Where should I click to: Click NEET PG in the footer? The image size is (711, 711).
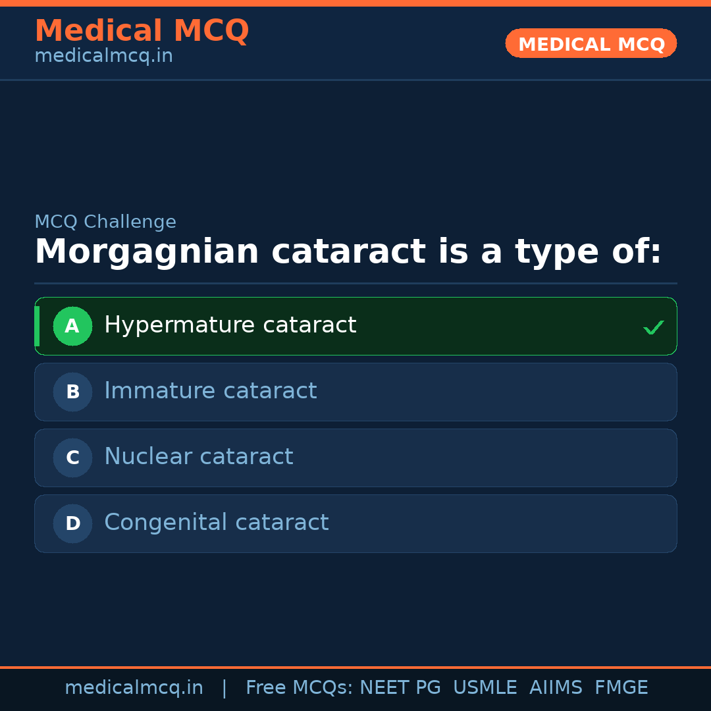coord(400,687)
